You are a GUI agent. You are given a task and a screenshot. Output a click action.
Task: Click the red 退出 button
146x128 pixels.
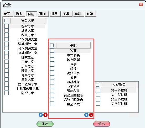point(102,124)
